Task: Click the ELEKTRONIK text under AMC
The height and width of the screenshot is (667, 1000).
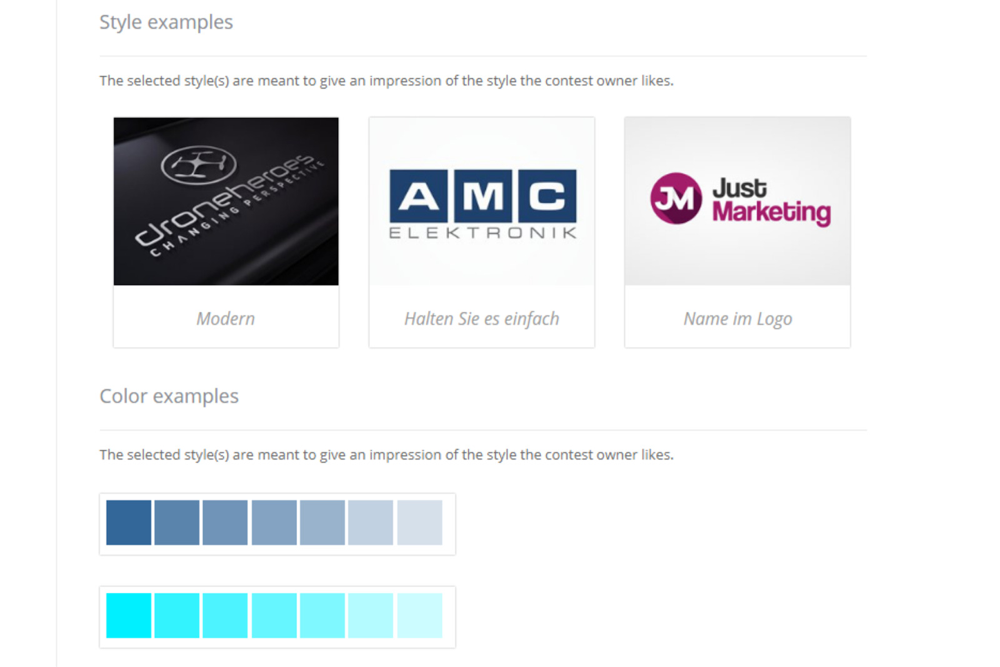Action: (482, 234)
